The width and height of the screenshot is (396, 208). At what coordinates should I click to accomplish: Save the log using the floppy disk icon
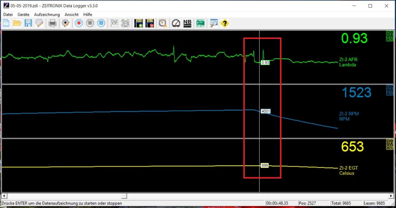click(x=28, y=23)
